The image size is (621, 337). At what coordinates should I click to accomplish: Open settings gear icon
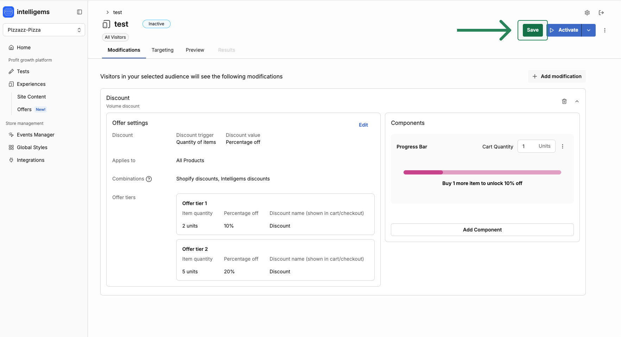click(587, 13)
